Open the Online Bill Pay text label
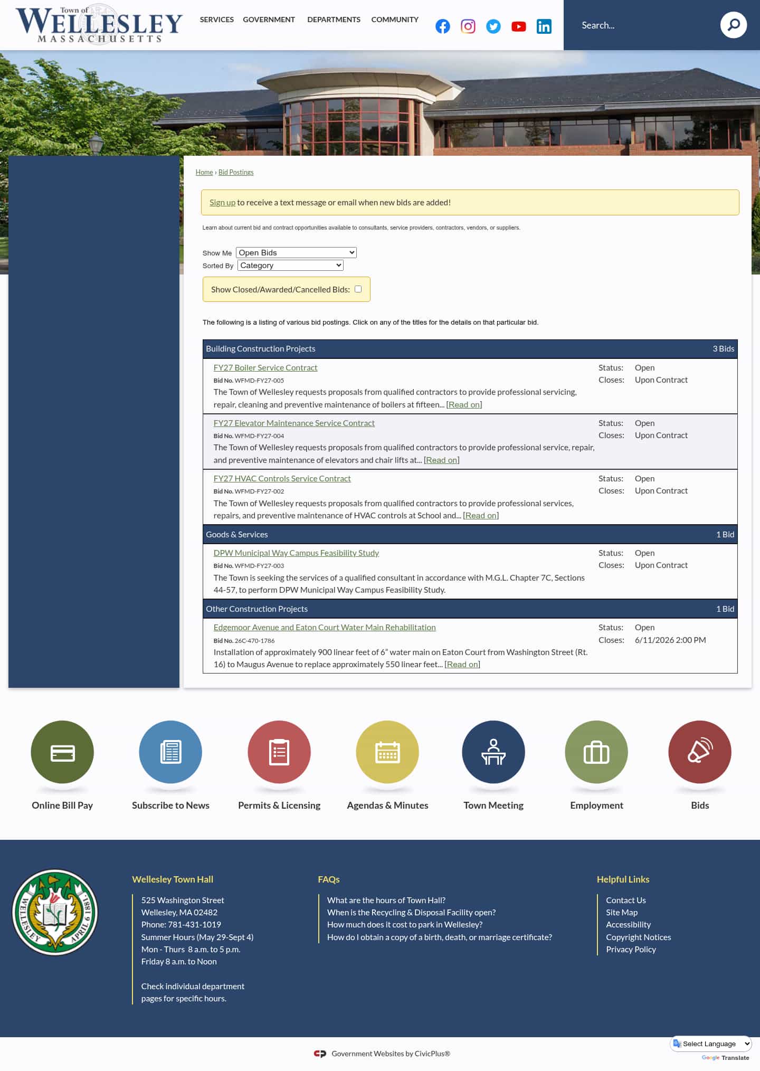The width and height of the screenshot is (760, 1071). [62, 805]
